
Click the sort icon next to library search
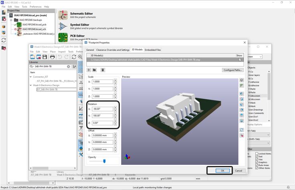[x=74, y=66]
